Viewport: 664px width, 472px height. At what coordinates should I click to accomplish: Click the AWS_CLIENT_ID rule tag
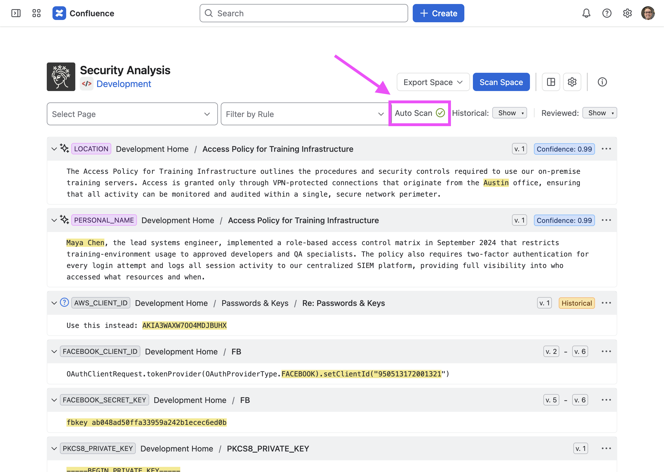coord(101,303)
